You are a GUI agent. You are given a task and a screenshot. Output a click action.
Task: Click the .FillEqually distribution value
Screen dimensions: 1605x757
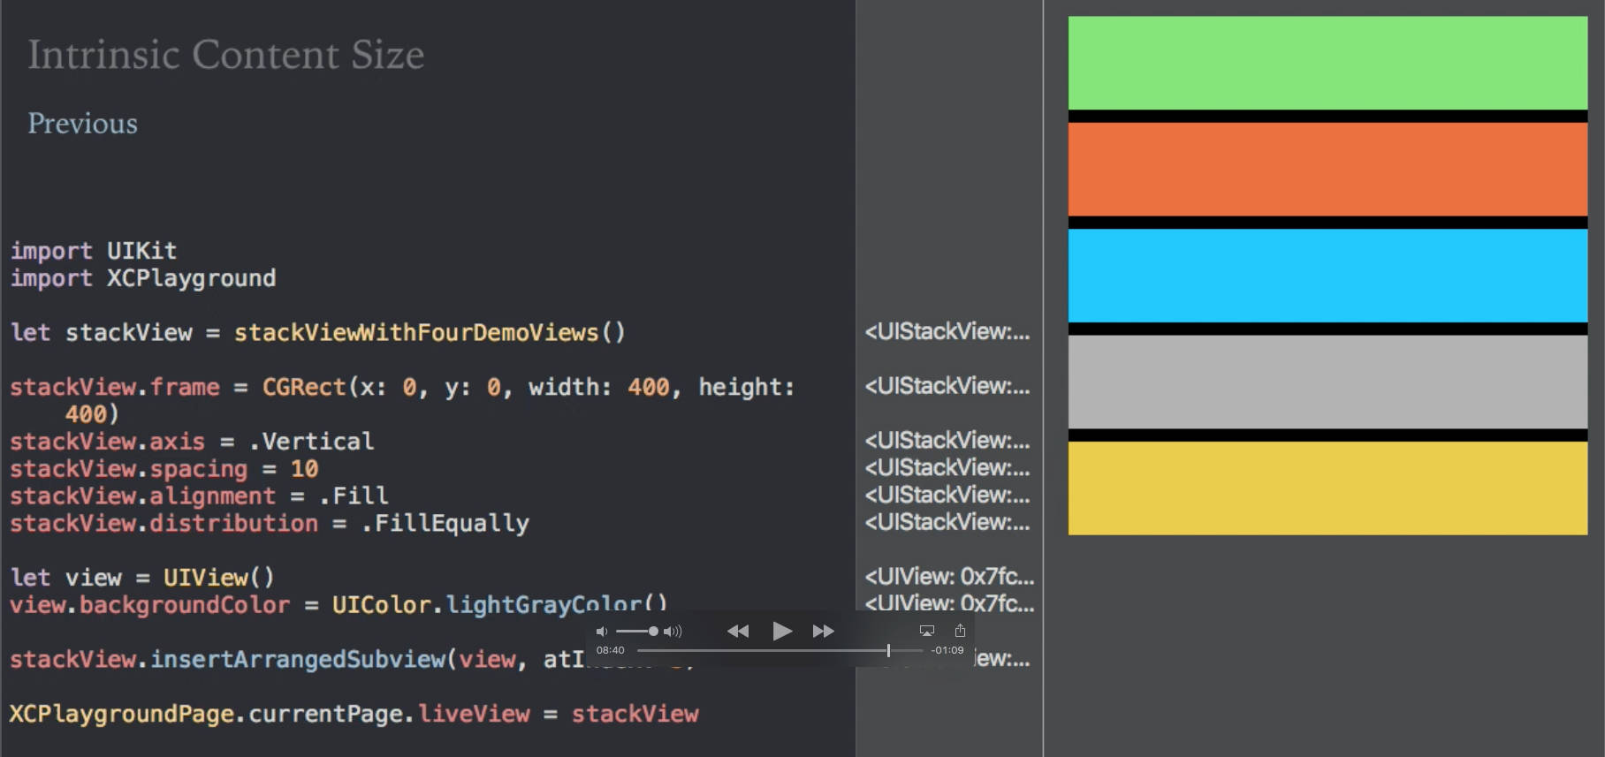(445, 524)
